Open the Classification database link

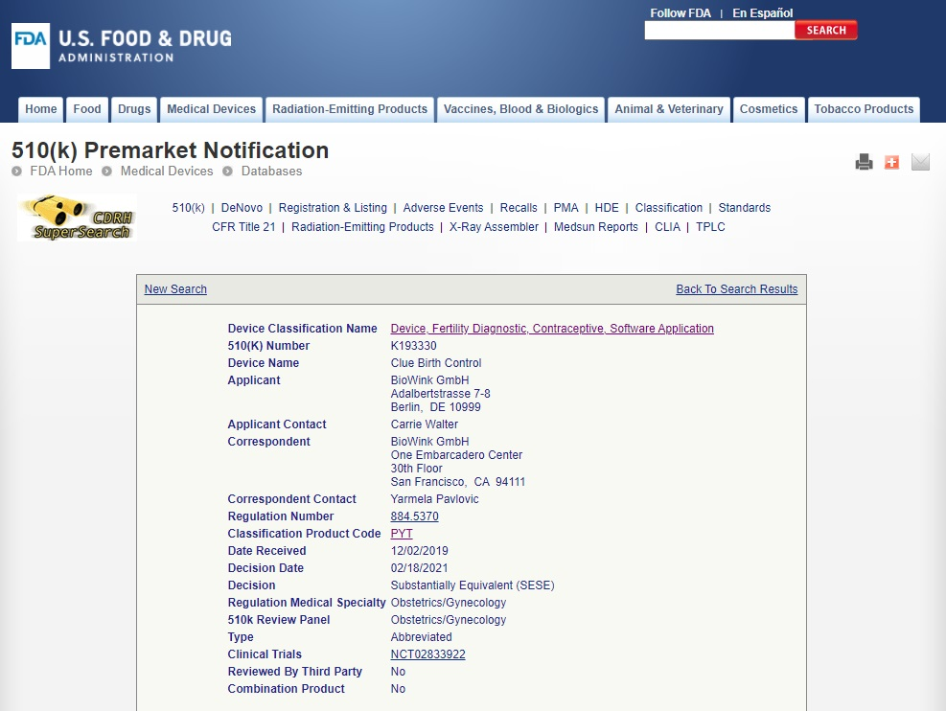click(668, 208)
